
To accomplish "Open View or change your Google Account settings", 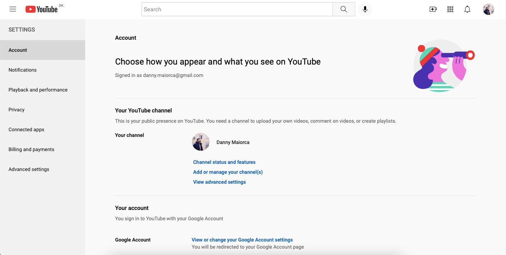I will coord(242,240).
